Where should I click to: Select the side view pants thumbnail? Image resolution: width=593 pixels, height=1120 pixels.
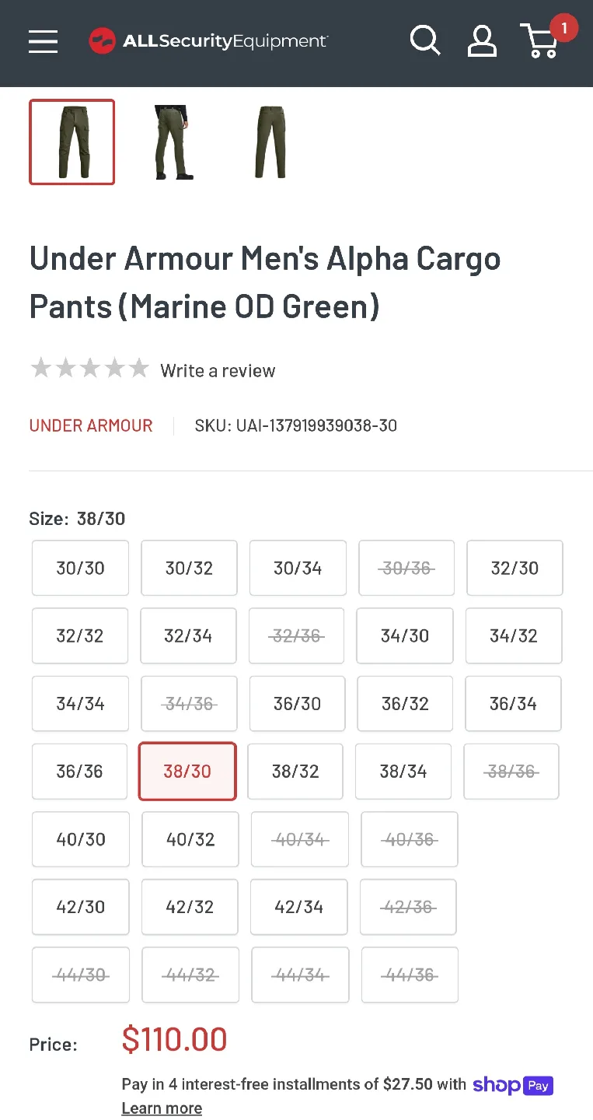point(270,142)
